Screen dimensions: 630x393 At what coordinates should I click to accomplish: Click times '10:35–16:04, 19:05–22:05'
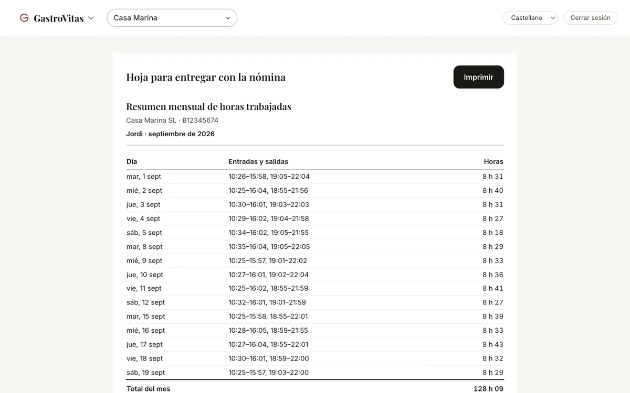coord(269,247)
